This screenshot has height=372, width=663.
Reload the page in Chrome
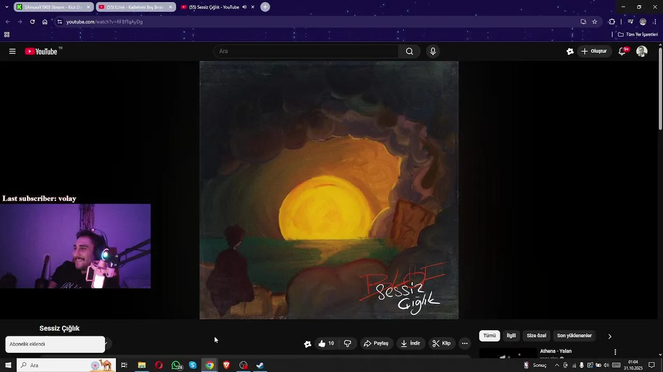tap(32, 22)
